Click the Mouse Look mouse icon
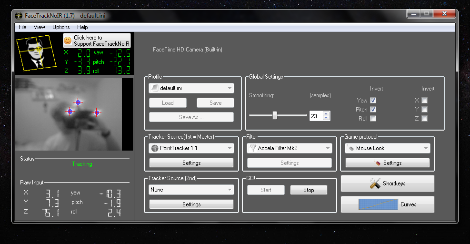Viewport: 470px width, 244px height. tap(350, 148)
